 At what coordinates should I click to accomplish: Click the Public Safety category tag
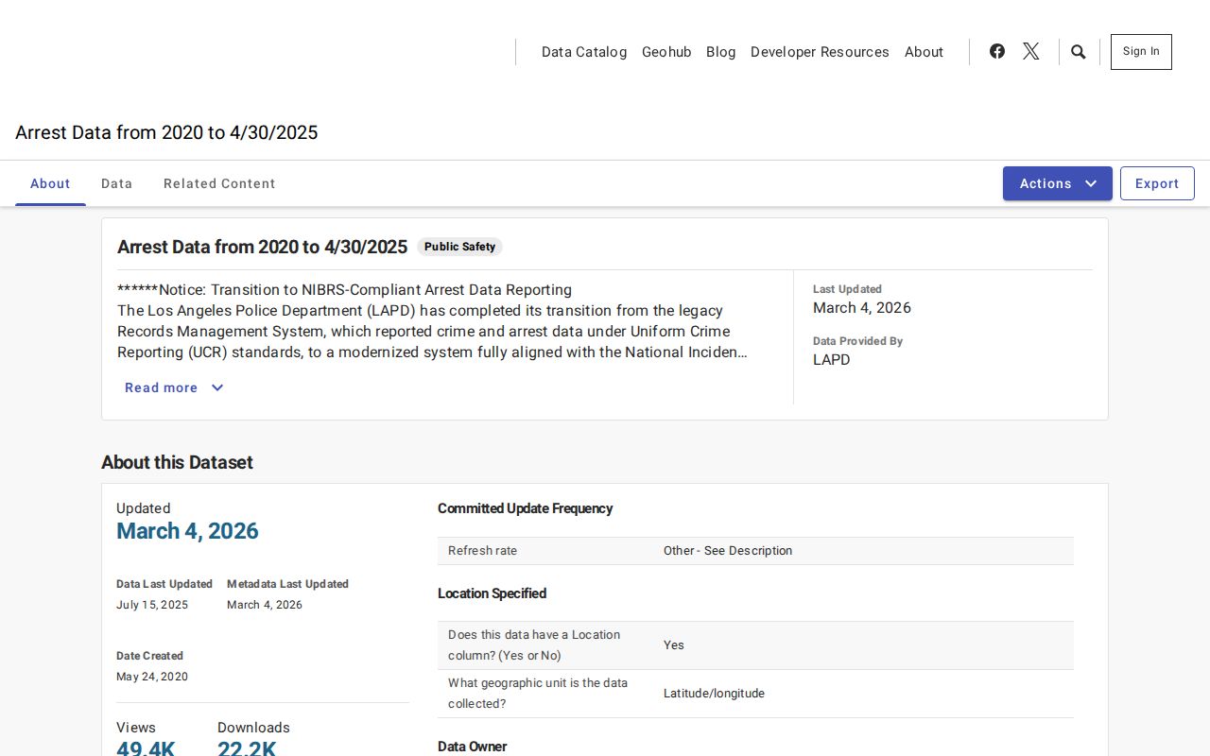tap(459, 247)
